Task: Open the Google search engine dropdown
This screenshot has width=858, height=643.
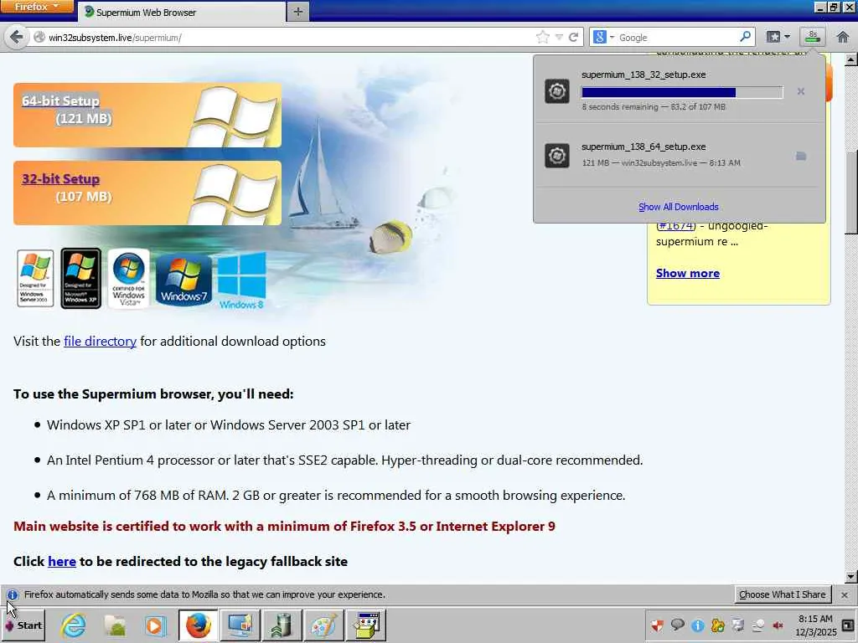Action: pyautogui.click(x=603, y=37)
